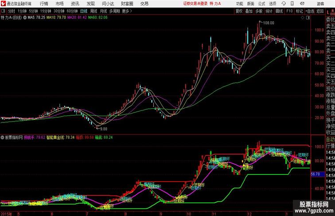Click the customer service headset icon
This screenshot has width=335, height=216.
[284, 4]
